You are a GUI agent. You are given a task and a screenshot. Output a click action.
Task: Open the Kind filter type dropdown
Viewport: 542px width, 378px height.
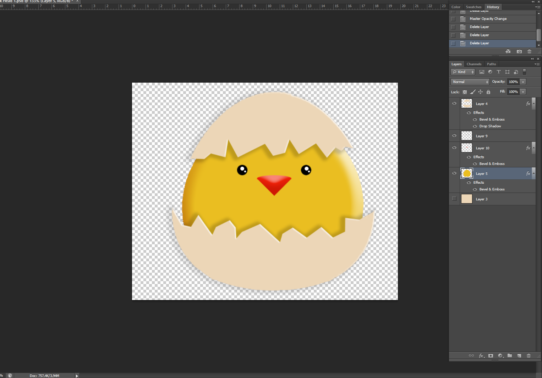(463, 72)
